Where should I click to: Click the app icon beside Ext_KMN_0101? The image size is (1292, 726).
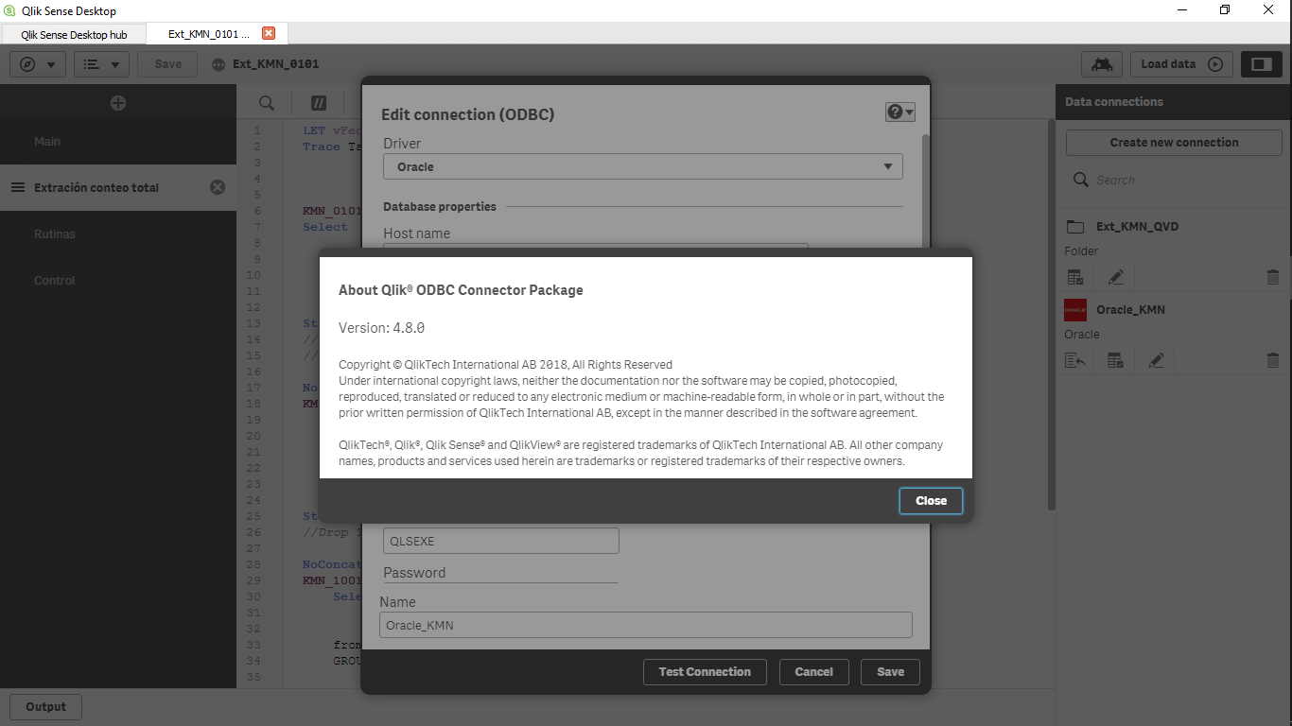[218, 64]
